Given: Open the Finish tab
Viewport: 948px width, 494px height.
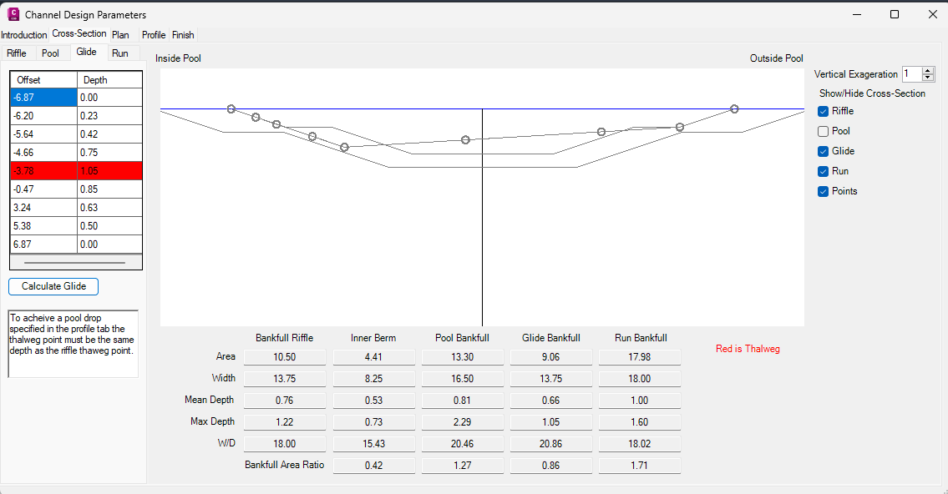Looking at the screenshot, I should [183, 35].
